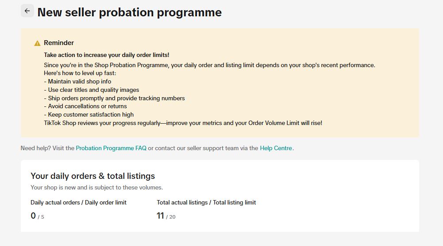Click the 'Daily actual orders / Daily order limit' label
The height and width of the screenshot is (246, 443).
tap(78, 203)
